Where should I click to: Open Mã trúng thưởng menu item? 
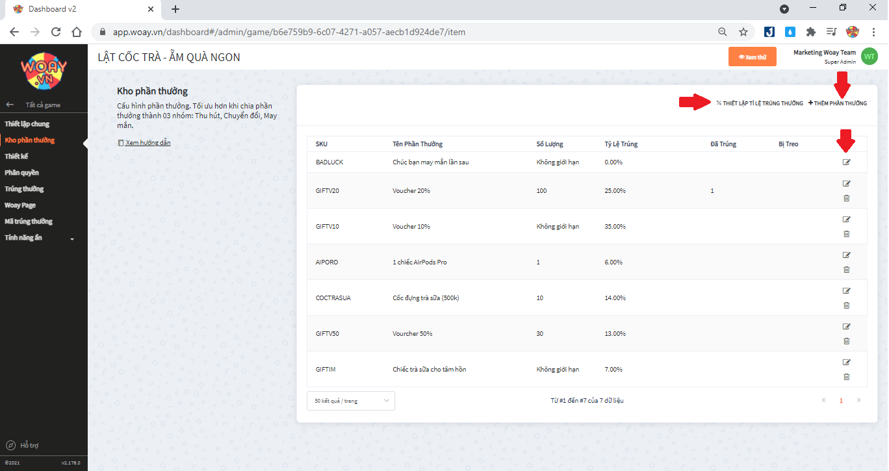coord(29,222)
